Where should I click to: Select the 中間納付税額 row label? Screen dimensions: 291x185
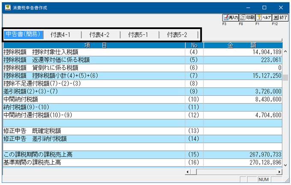point(21,100)
